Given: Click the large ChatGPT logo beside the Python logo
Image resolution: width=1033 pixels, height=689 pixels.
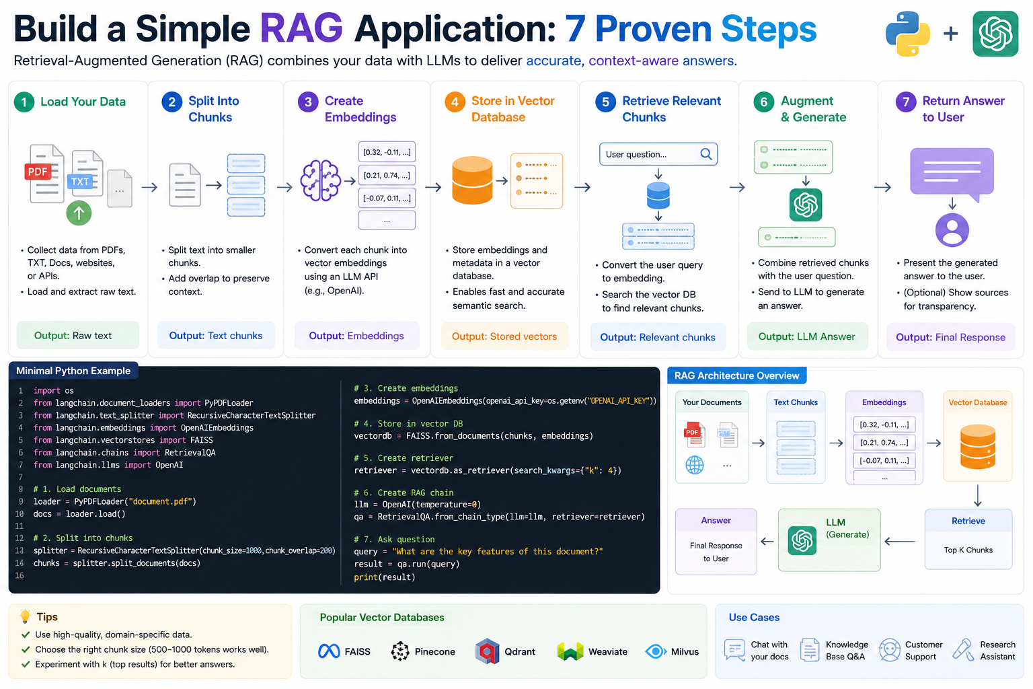Looking at the screenshot, I should tap(995, 34).
